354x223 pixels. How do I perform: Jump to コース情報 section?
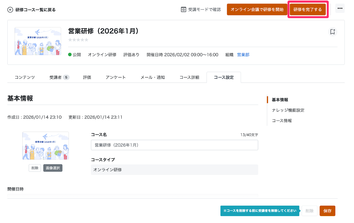click(x=282, y=121)
